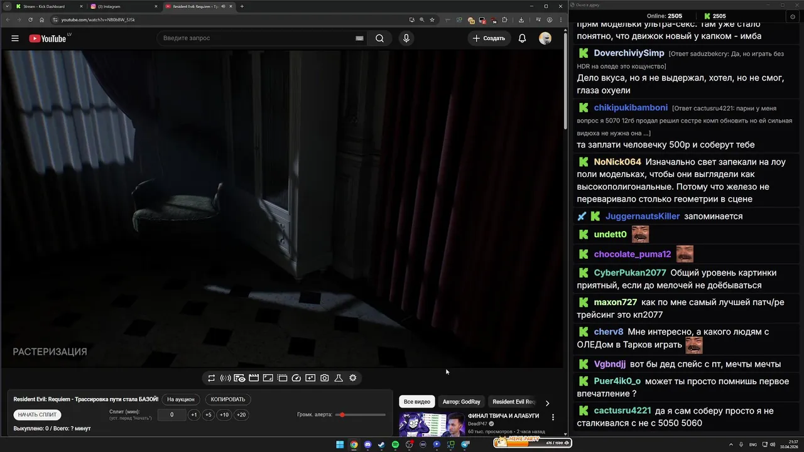Viewport: 804px width, 452px height.
Task: Click chikipukibamboni username in chat
Action: pyautogui.click(x=631, y=107)
